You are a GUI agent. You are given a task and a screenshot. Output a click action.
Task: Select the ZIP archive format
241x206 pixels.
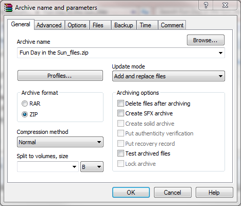click(x=25, y=114)
